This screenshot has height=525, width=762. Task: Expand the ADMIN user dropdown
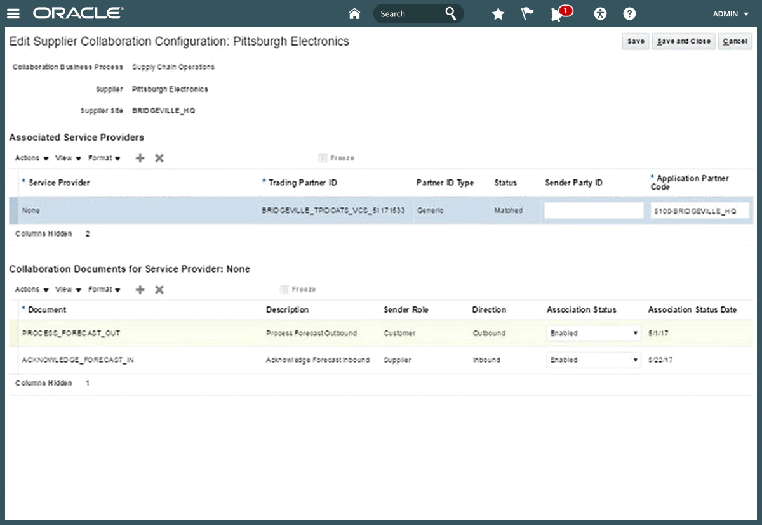[730, 14]
